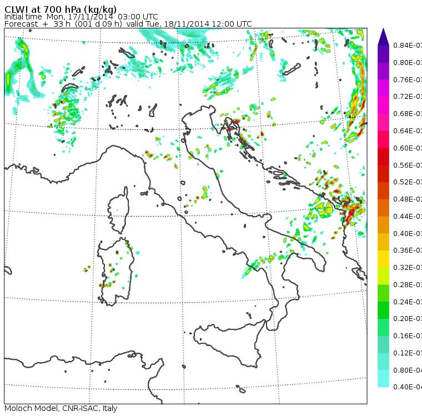Click the 0.12E-03 colorbar label
Viewport: 422px width, 416px height.
pyautogui.click(x=408, y=353)
